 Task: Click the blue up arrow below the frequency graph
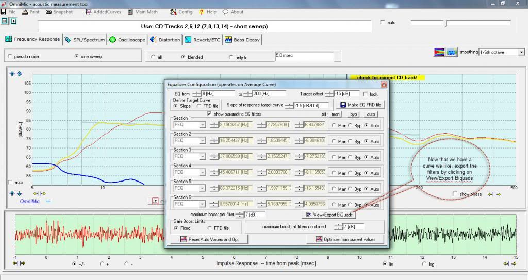(12, 194)
